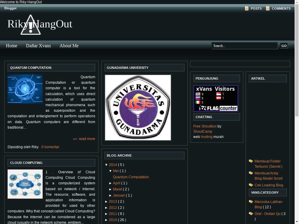Click tag icon beside Membuat Folder Terkunci
This screenshot has height=224, width=299.
[x=251, y=161]
